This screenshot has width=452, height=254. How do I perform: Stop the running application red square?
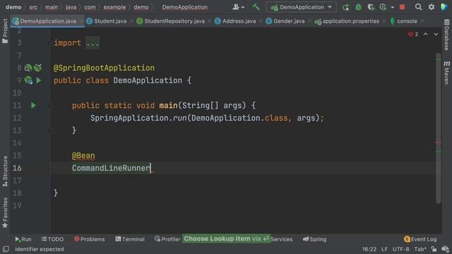point(402,7)
